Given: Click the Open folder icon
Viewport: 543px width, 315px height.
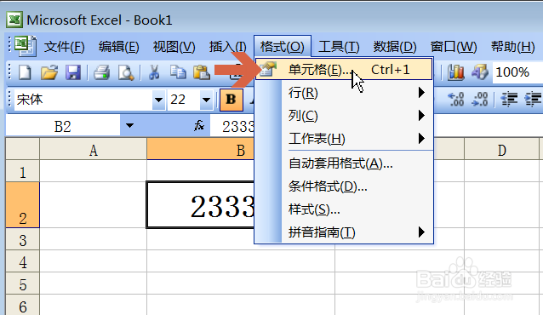Looking at the screenshot, I should 49,72.
